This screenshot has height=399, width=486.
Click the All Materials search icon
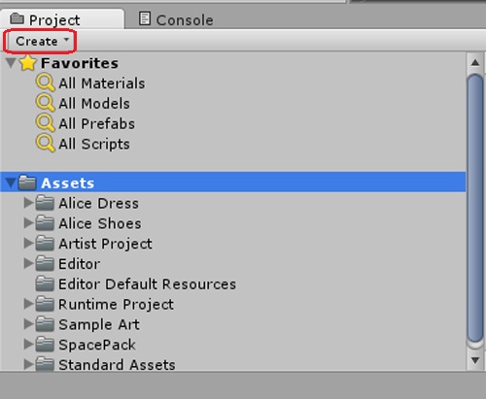pos(45,83)
